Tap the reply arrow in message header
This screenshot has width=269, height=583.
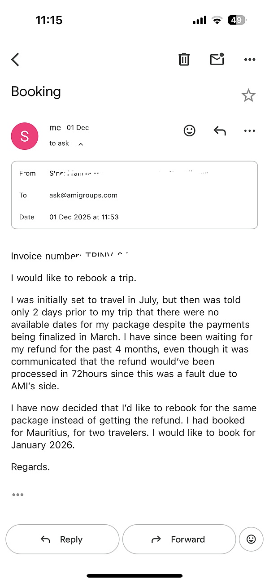click(x=220, y=131)
